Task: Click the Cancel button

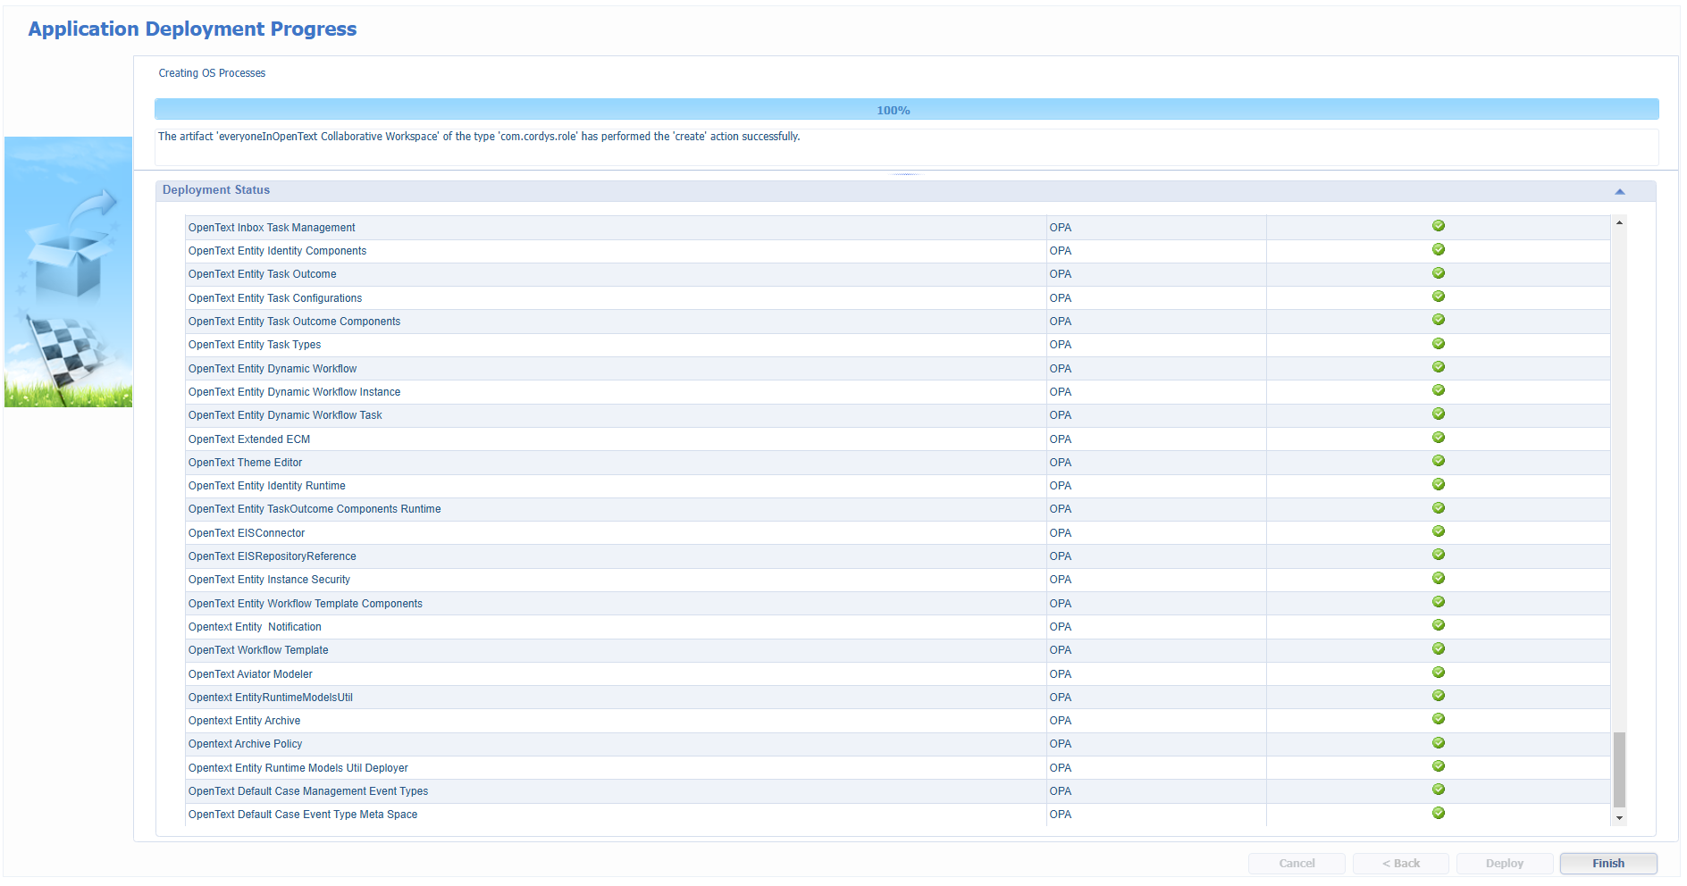Action: click(1297, 864)
